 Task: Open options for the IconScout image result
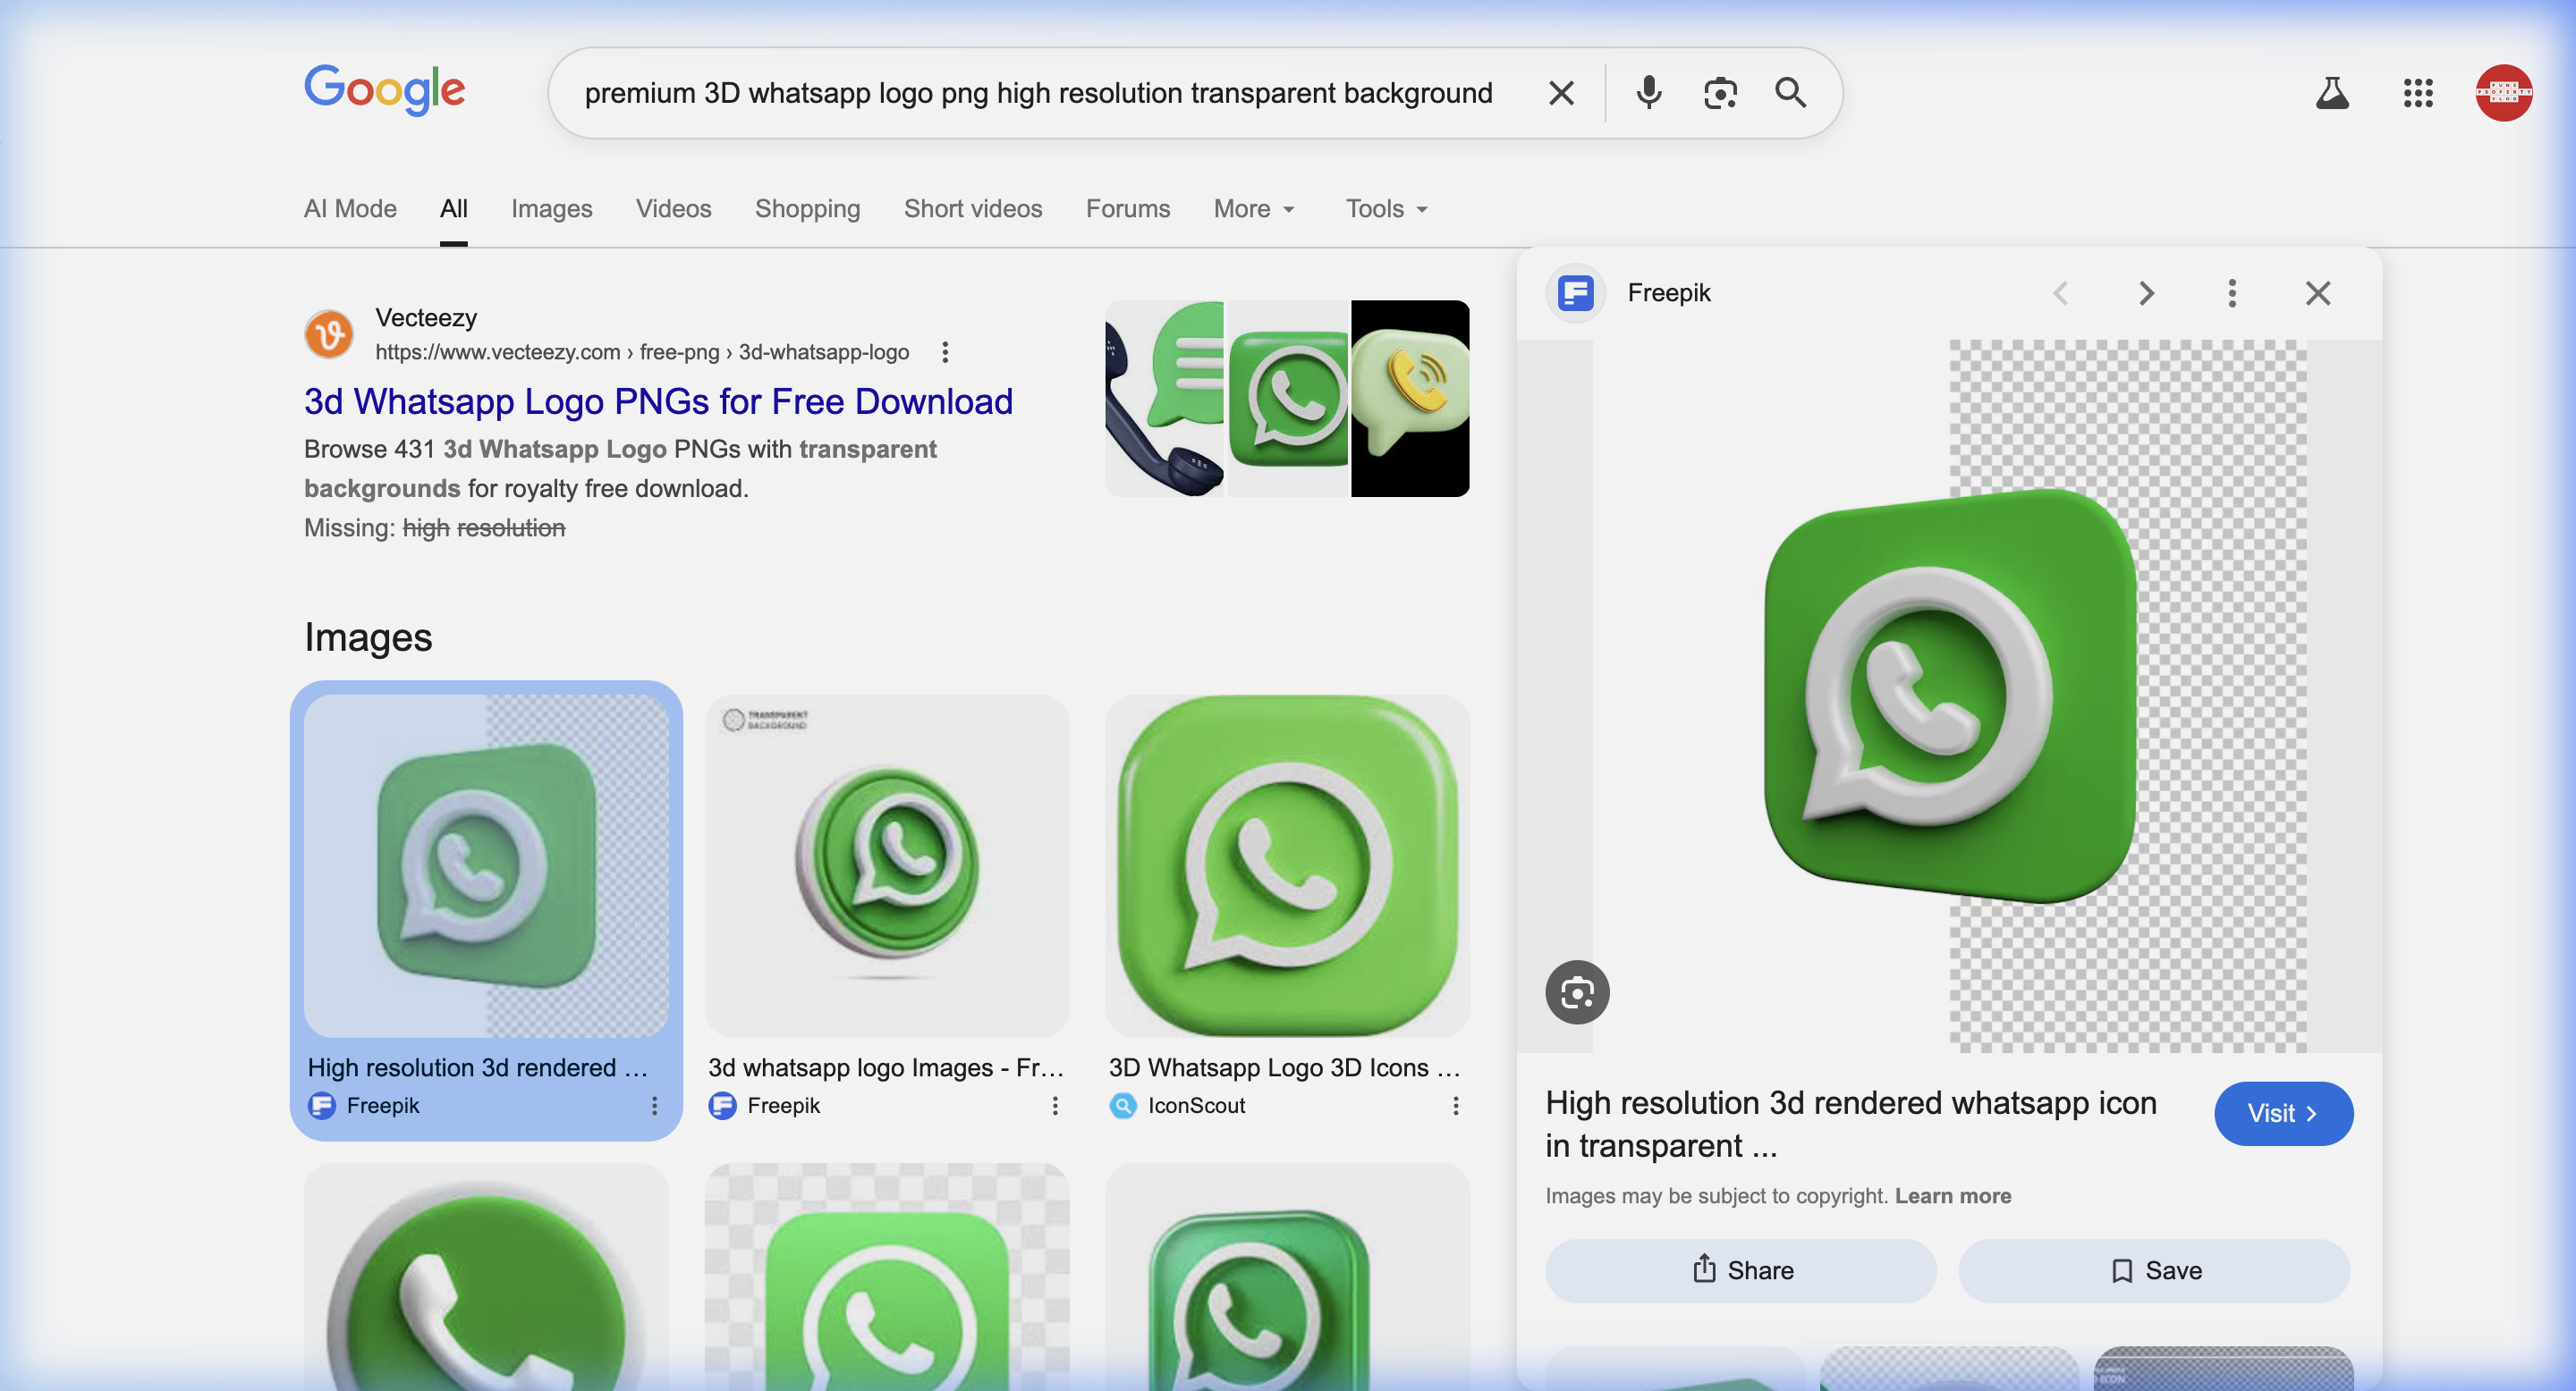tap(1456, 1105)
